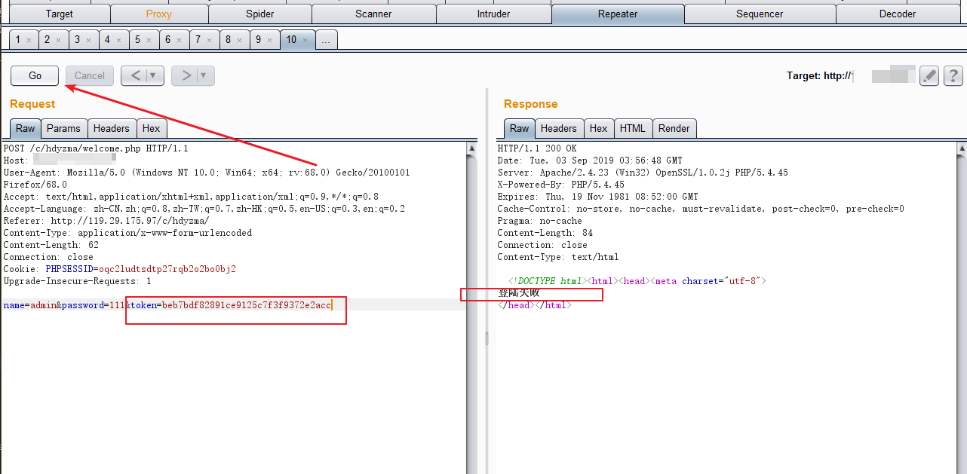Switch to the Intruder tool tab

coord(493,14)
